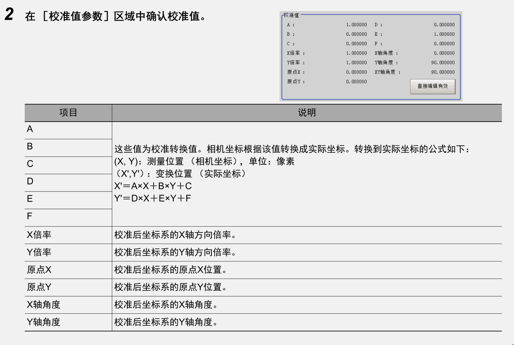Click the X倍率 cell in 项目 column
The image size is (514, 345).
[68, 235]
